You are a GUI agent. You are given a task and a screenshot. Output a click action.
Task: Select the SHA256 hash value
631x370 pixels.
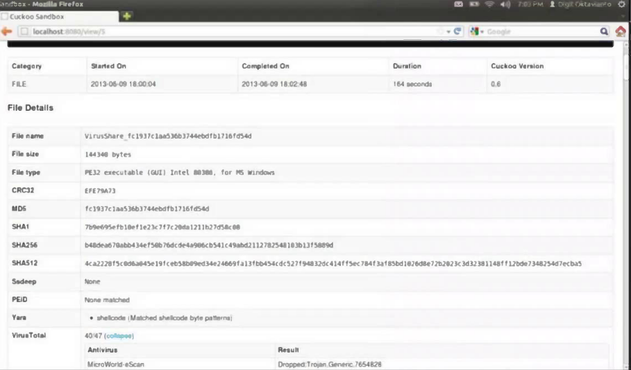coord(209,245)
